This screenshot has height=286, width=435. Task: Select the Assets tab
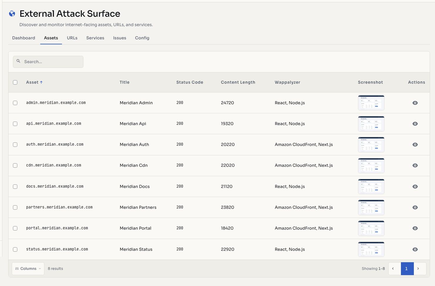tap(51, 38)
